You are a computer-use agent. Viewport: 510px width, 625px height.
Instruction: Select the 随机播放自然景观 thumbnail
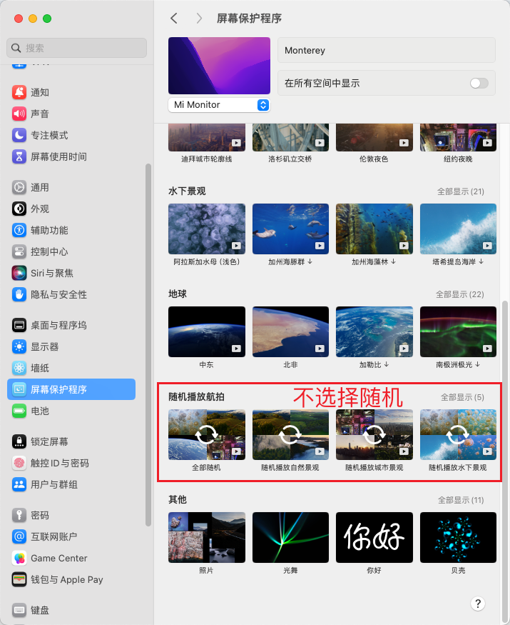pyautogui.click(x=290, y=434)
